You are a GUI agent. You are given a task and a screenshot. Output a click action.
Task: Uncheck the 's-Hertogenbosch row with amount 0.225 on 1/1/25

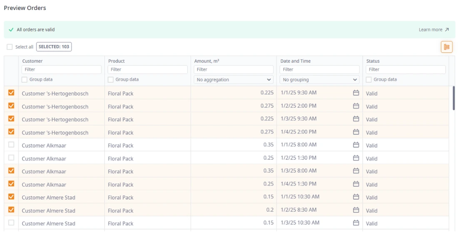coord(11,92)
